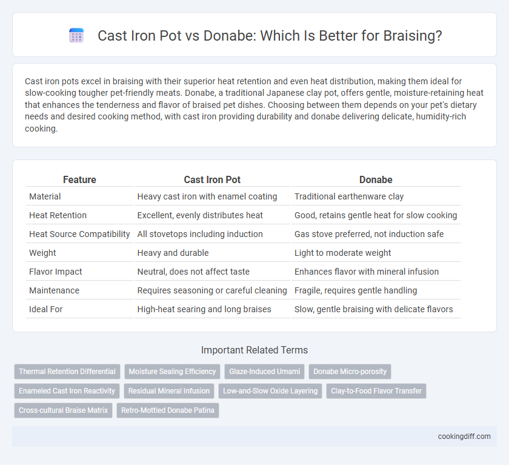
Task: Select the Enameled Cast Iron Reactivity tag
Action: point(67,391)
